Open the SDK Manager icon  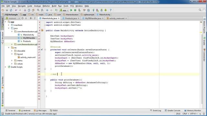102,10
